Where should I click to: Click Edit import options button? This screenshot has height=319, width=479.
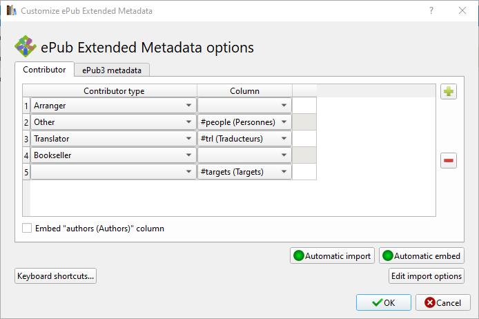click(x=426, y=276)
